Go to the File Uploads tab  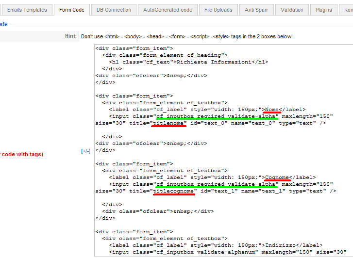[219, 10]
